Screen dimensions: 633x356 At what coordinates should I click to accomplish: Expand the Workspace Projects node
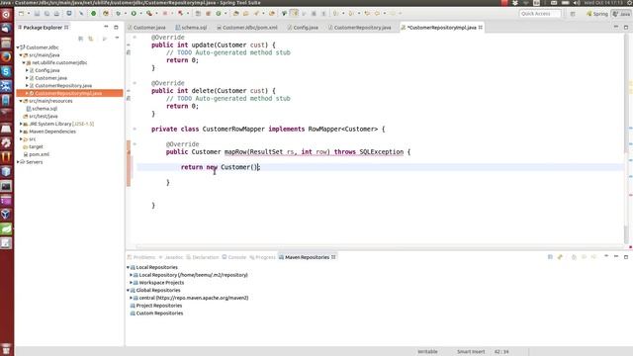tap(132, 283)
